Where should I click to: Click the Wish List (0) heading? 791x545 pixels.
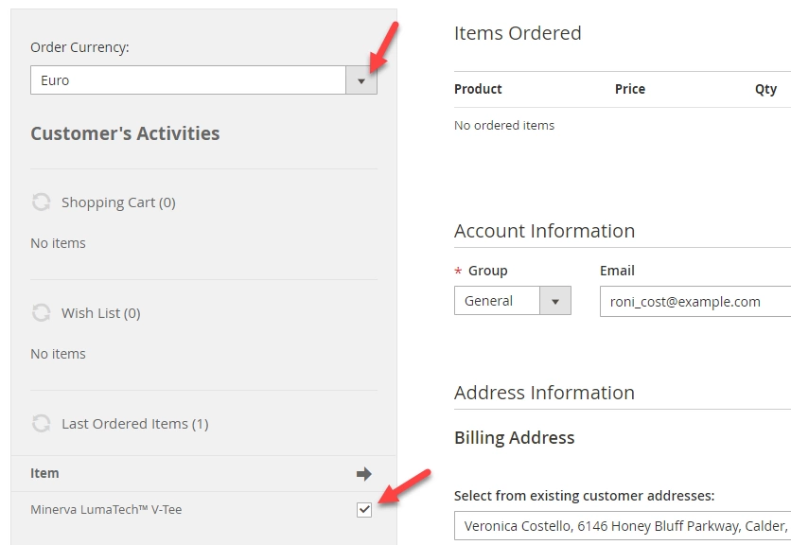click(x=101, y=313)
